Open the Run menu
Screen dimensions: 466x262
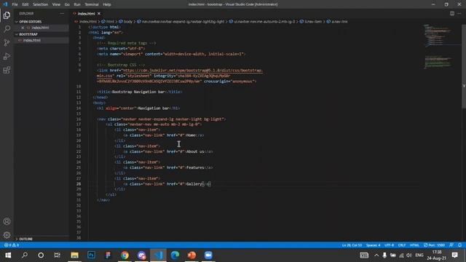coord(77,4)
